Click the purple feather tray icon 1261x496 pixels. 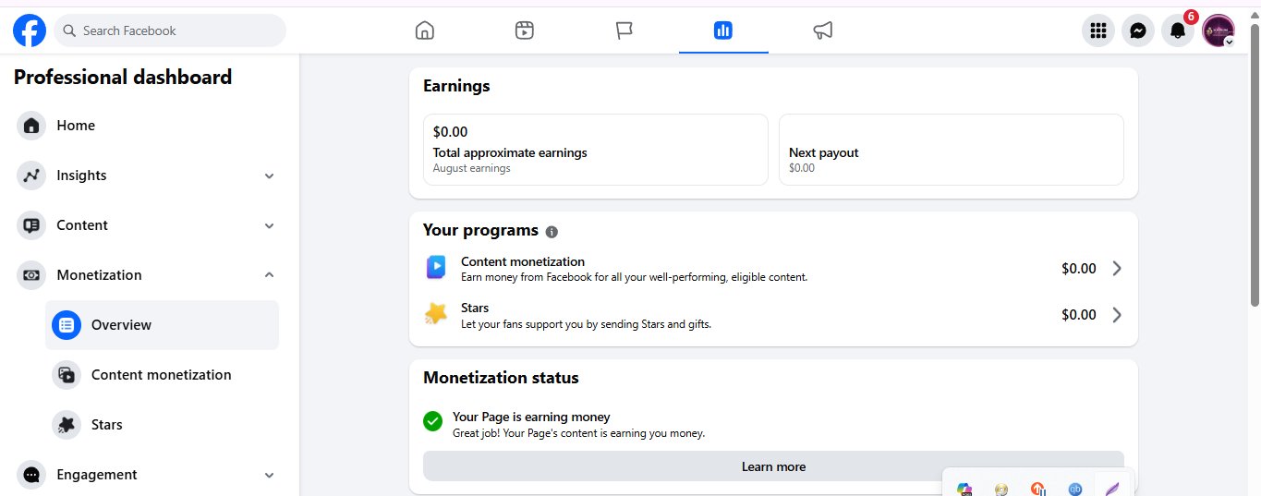1112,489
